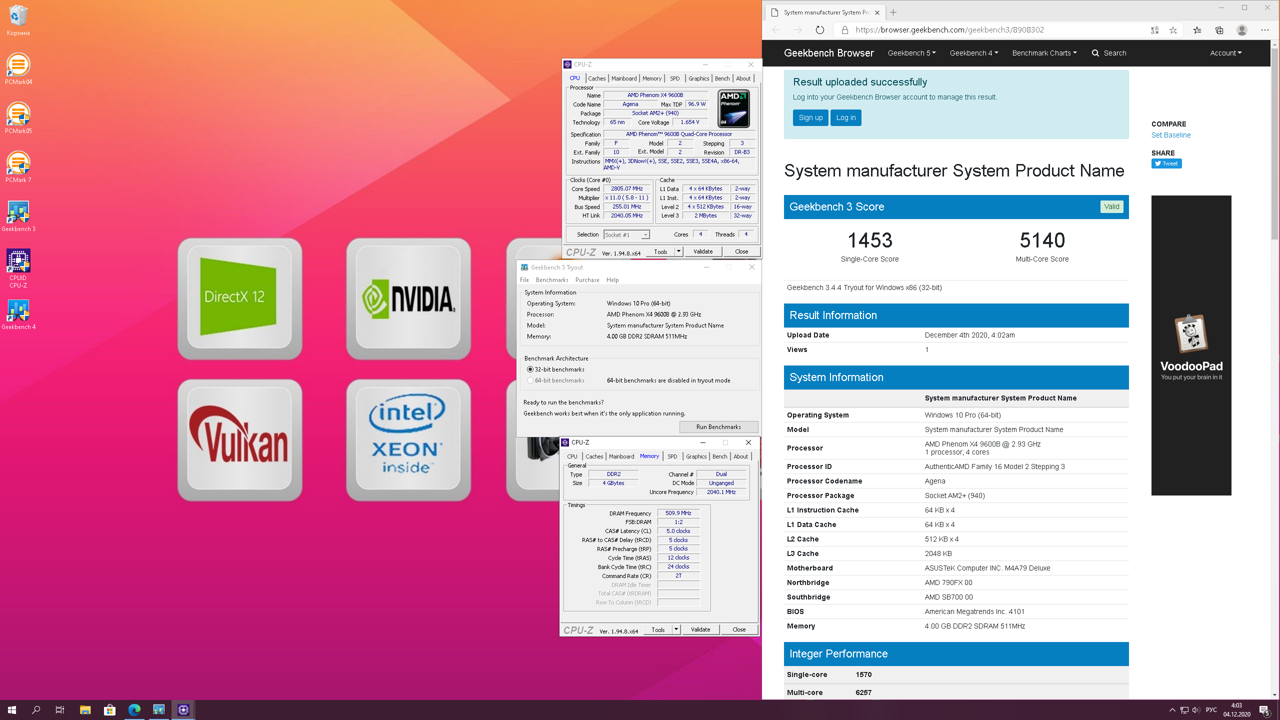Open the Geekbench 5 dropdown menu
The width and height of the screenshot is (1280, 720).
pos(911,53)
